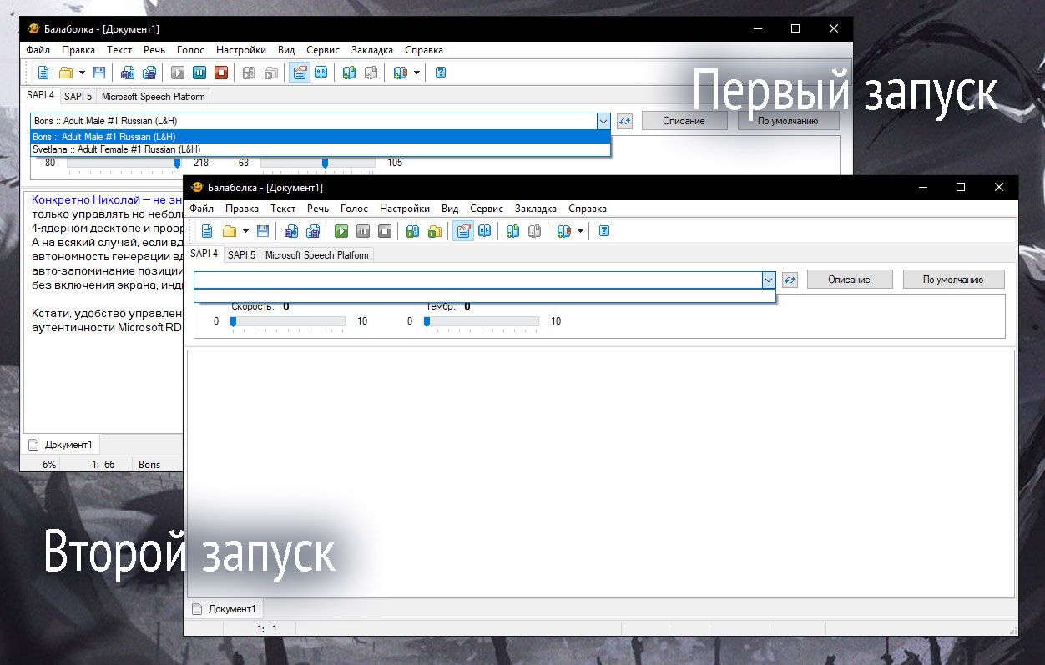Open arrow next to Open folder, back window
This screenshot has width=1045, height=665.
click(82, 73)
